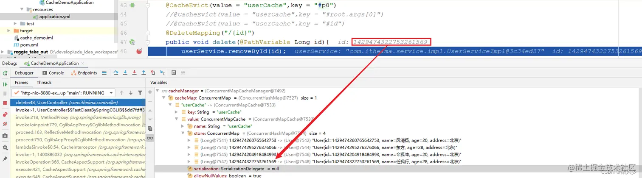This screenshot has height=178, width=642.
Task: Expand Long@7547 entry row
Action: [189, 162]
